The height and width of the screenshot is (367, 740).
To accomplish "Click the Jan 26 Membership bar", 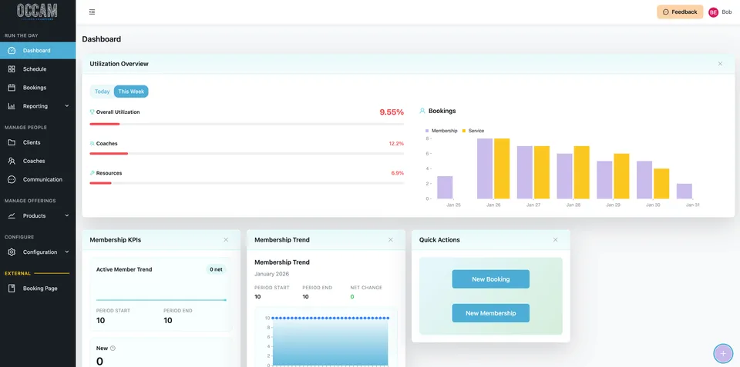I will (485, 168).
